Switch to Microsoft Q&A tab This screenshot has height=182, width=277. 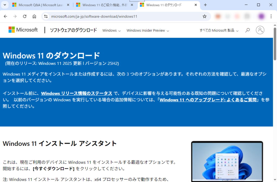pyautogui.click(x=41, y=5)
